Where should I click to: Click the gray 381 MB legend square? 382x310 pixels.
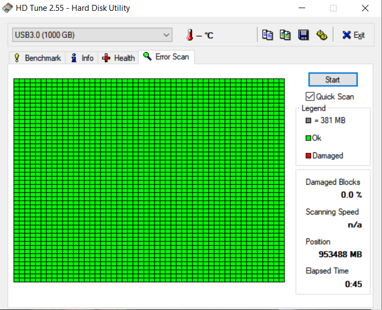click(308, 120)
